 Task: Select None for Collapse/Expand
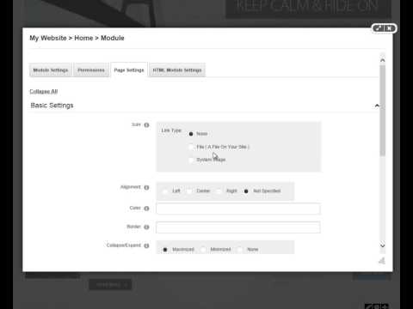coord(240,250)
